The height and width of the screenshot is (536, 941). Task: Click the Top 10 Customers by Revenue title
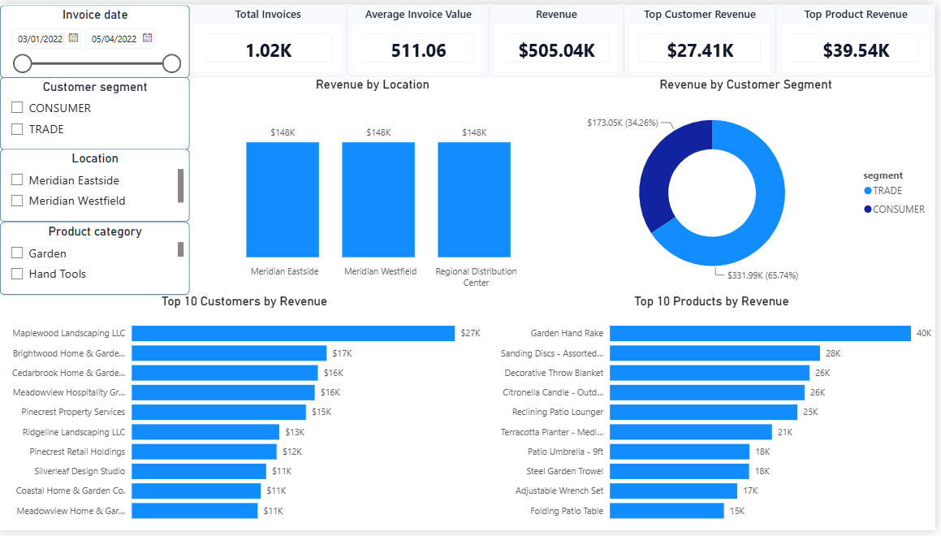244,301
